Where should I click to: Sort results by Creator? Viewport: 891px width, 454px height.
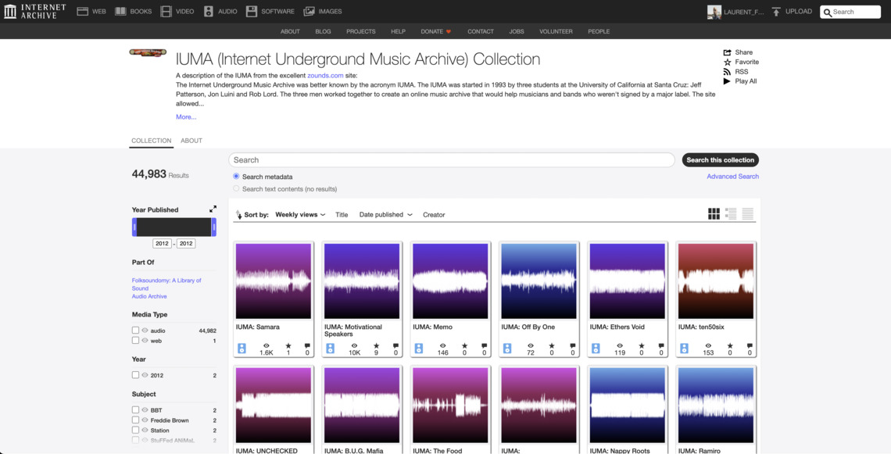434,215
